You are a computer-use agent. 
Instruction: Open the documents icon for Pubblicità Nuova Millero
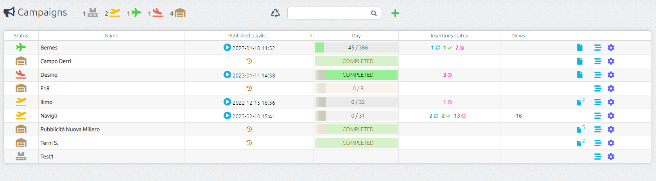[579, 130]
